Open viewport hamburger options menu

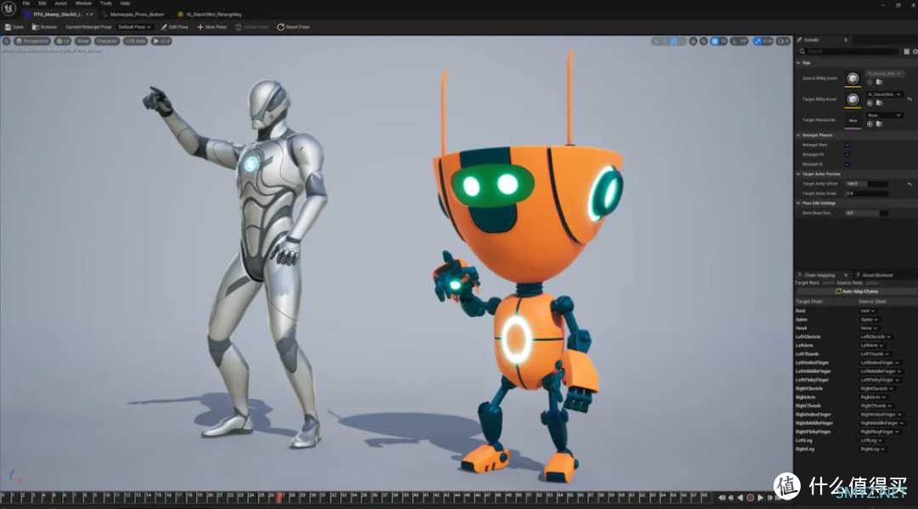point(6,41)
